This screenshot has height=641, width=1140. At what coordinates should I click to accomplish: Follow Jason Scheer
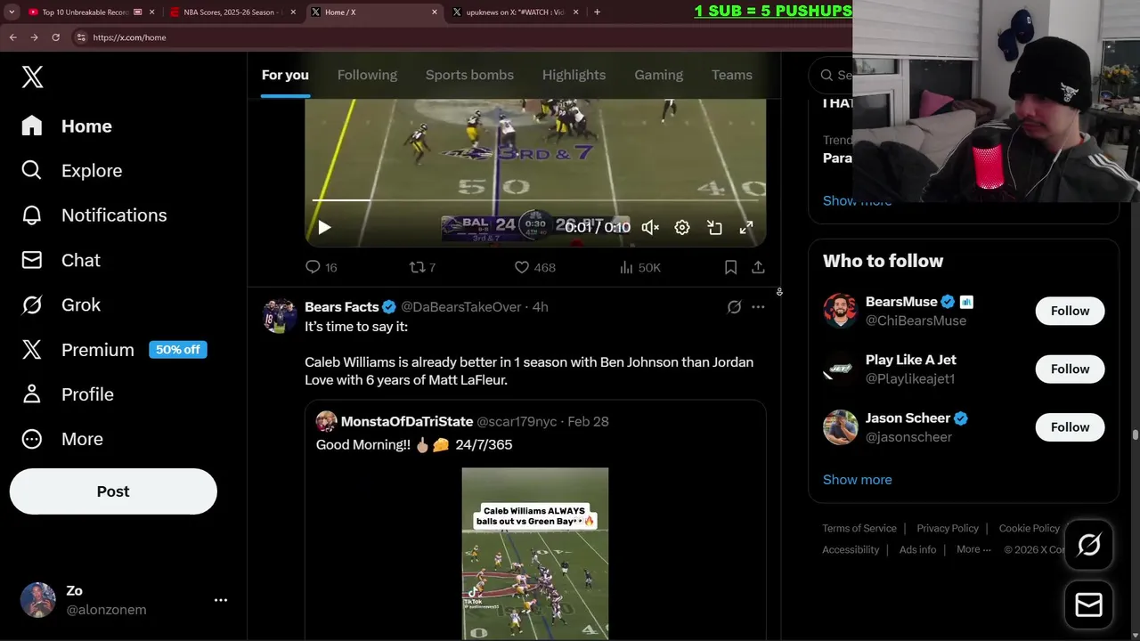(1070, 427)
